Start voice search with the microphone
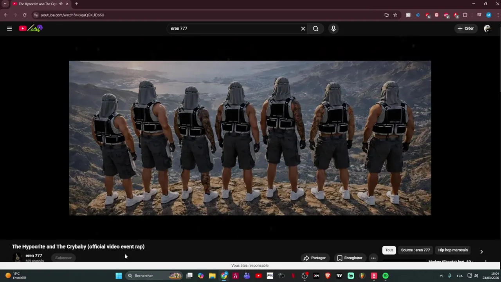The image size is (501, 282). pyautogui.click(x=333, y=29)
